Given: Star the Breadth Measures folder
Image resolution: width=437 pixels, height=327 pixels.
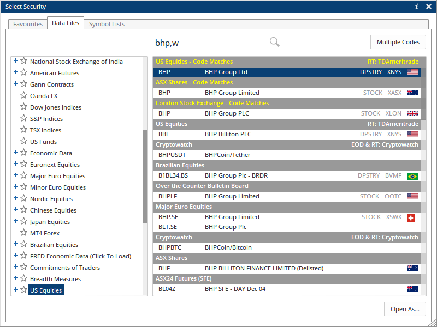Looking at the screenshot, I should pyautogui.click(x=24, y=278).
